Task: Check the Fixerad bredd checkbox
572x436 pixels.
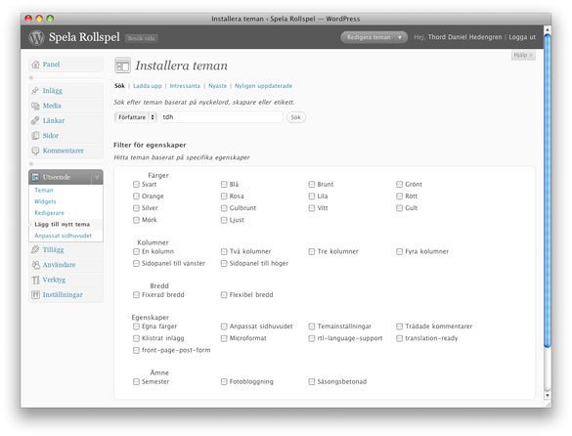Action: click(x=136, y=295)
